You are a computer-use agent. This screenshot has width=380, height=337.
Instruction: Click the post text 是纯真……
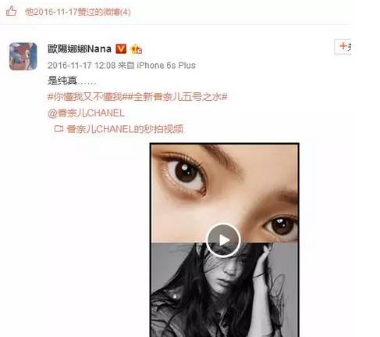coord(72,81)
